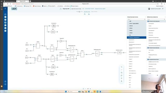Reload the page with the browser refresh button
The width and height of the screenshot is (166, 93).
click(x=10, y=4)
